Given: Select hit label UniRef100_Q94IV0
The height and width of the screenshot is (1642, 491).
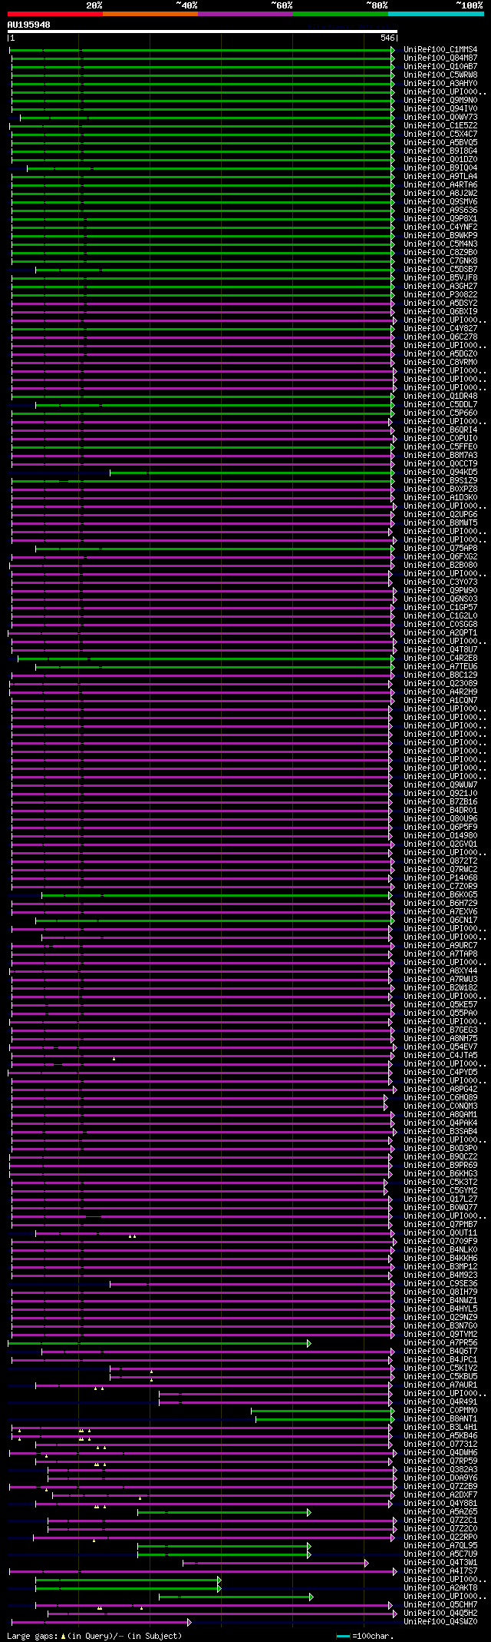Looking at the screenshot, I should click(440, 109).
